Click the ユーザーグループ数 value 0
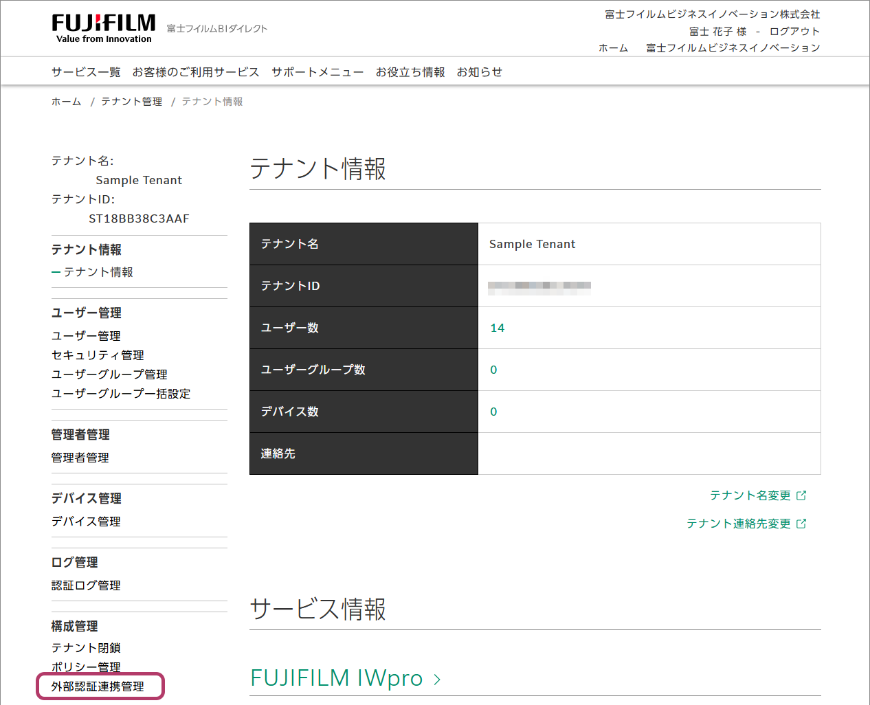 coord(493,370)
